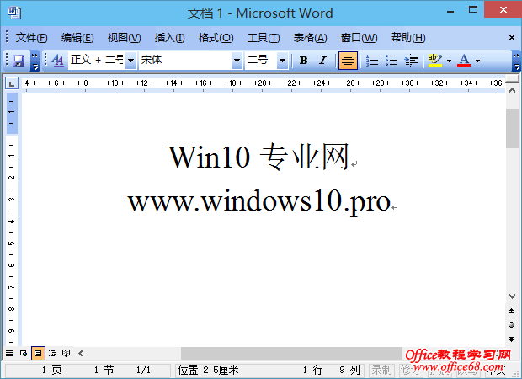Open the 文件(F) menu
The image size is (522, 379).
pyautogui.click(x=32, y=38)
